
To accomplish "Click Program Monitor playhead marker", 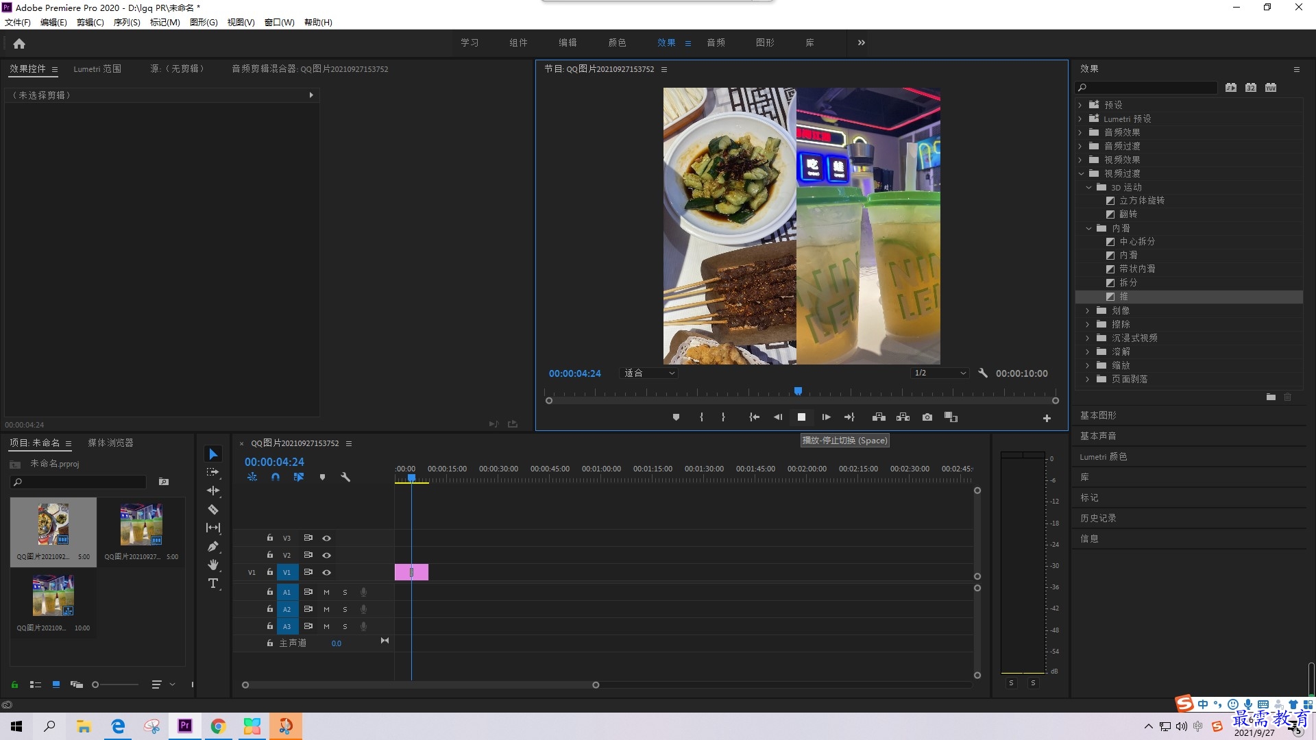I will click(798, 391).
